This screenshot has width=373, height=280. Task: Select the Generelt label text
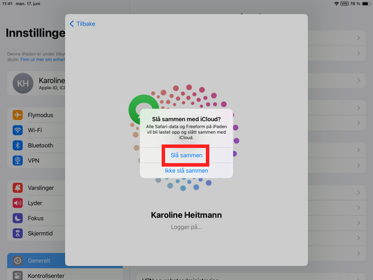click(39, 261)
